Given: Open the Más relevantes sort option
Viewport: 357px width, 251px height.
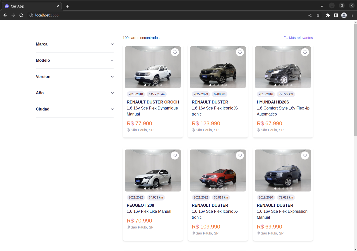Looking at the screenshot, I should [298, 38].
